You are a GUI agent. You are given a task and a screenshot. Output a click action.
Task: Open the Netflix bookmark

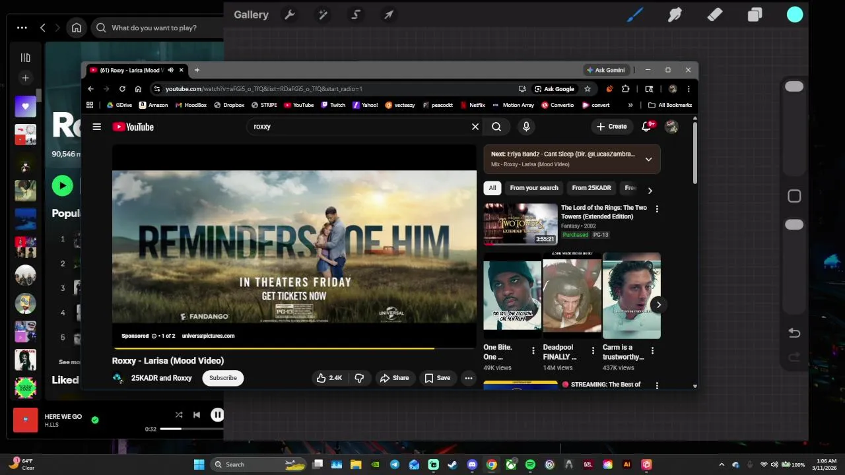[473, 105]
